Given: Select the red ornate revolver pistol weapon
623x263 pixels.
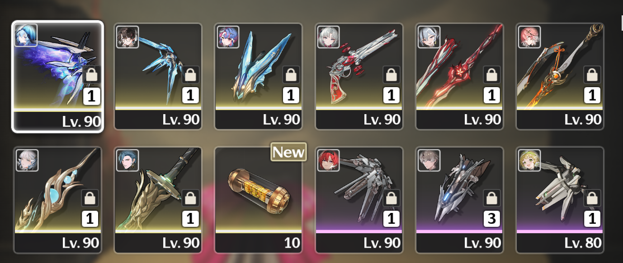Looking at the screenshot, I should [359, 77].
